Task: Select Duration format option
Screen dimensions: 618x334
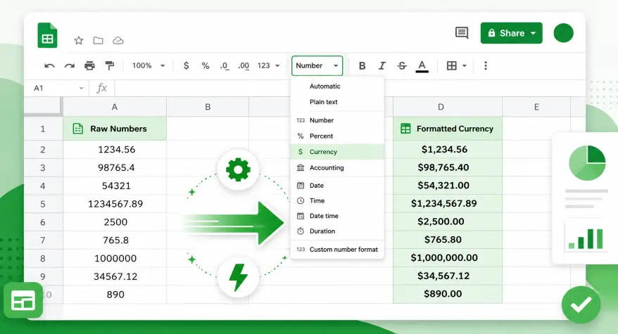Action: 337,231
